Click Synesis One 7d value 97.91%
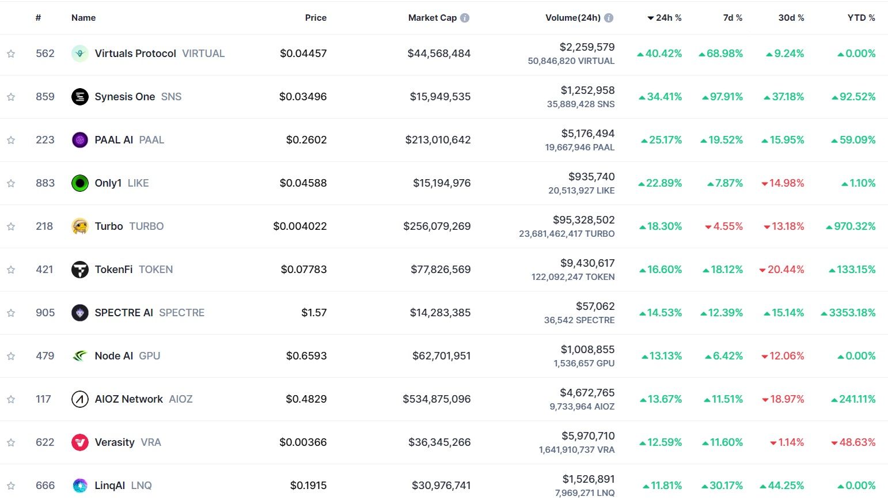The image size is (888, 500). coord(722,97)
